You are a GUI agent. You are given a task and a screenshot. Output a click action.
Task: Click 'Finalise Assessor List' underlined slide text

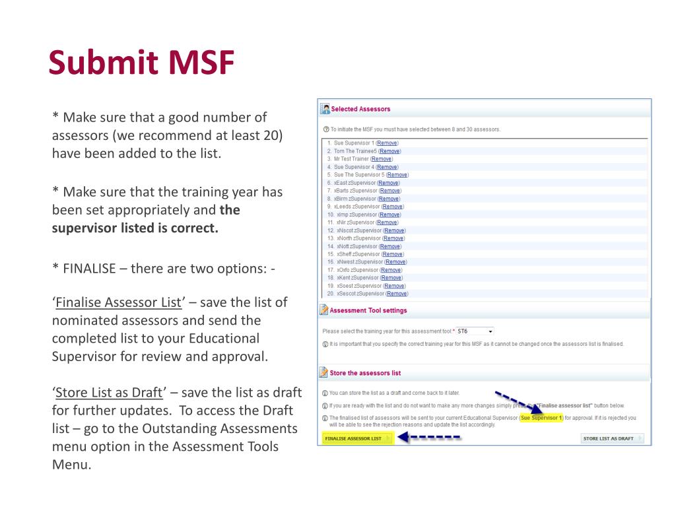119,302
